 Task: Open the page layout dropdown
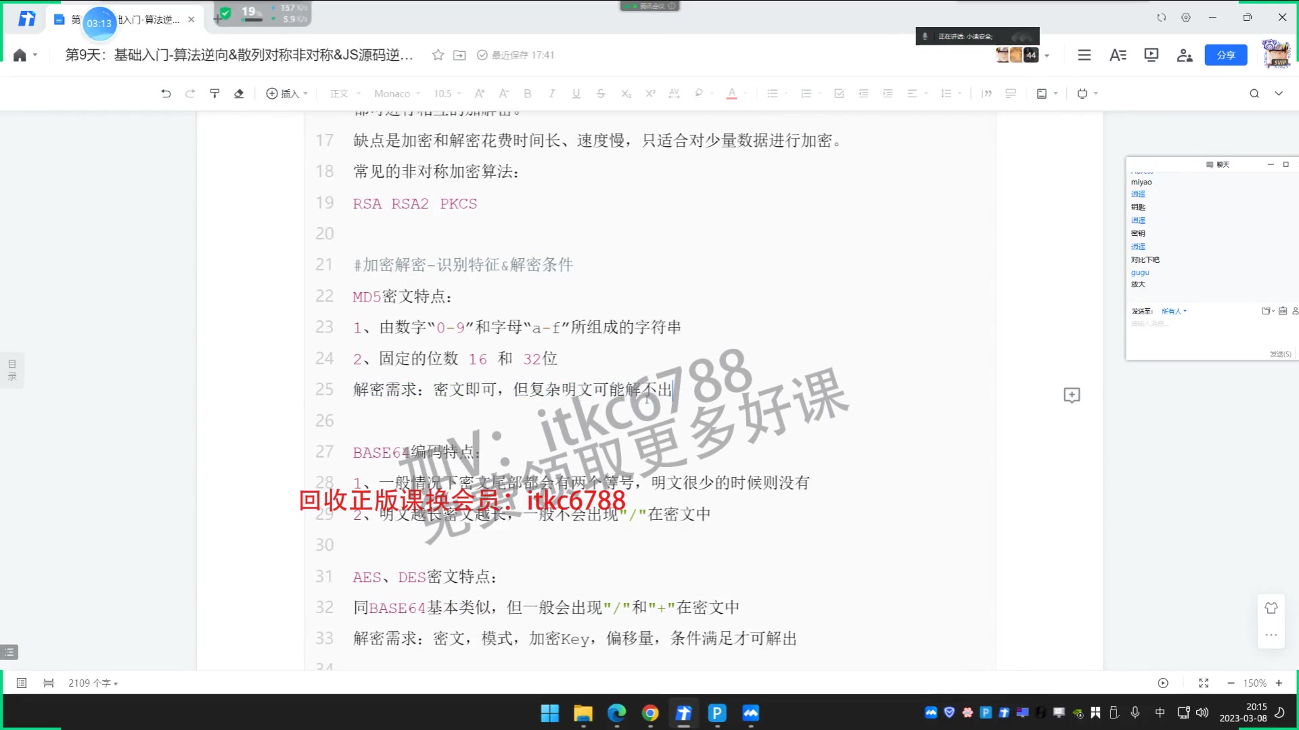1047,93
